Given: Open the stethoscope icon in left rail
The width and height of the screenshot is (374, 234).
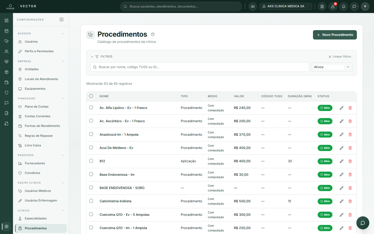Looking at the screenshot, I should coord(6,41).
